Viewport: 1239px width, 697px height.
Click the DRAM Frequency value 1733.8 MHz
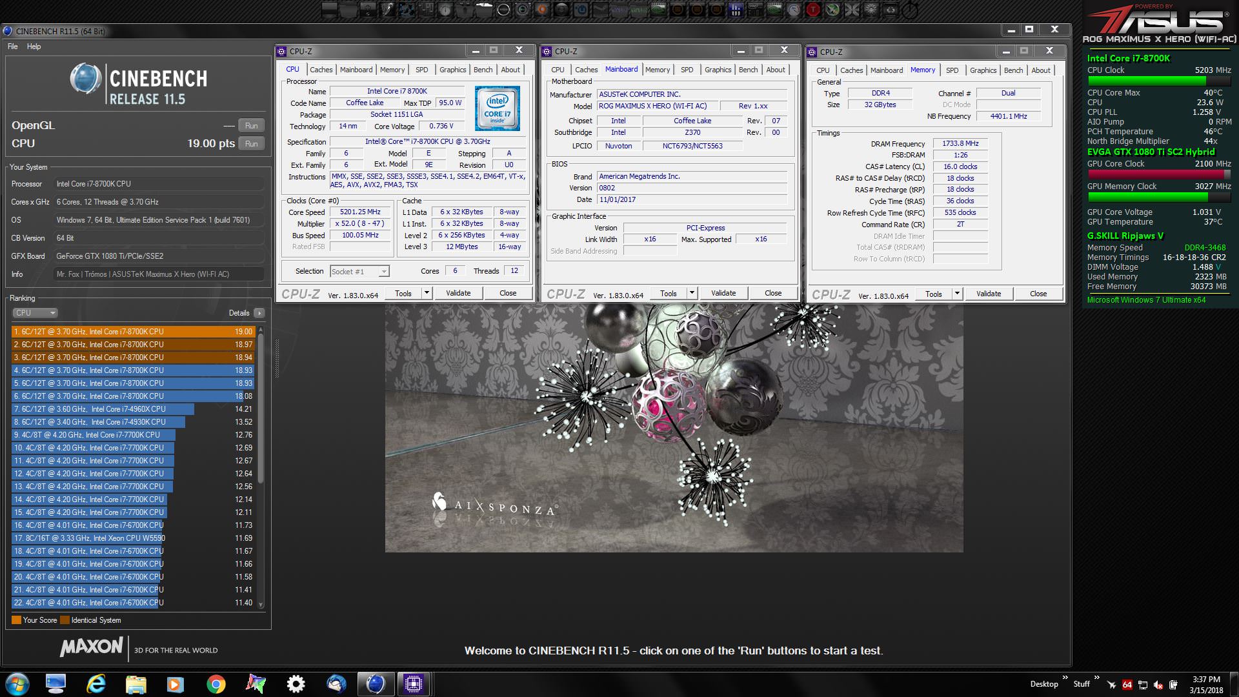click(960, 144)
